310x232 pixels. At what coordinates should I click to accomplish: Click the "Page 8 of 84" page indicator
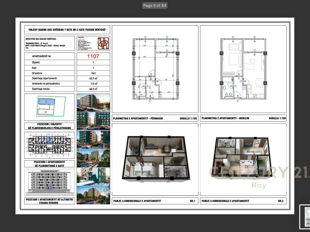click(x=155, y=5)
